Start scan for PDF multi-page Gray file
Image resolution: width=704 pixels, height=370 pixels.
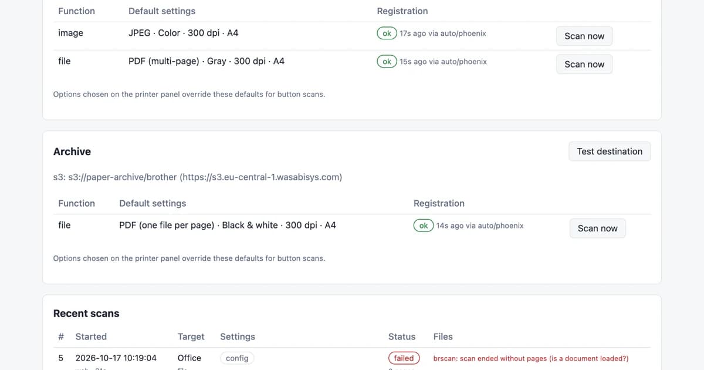(584, 64)
